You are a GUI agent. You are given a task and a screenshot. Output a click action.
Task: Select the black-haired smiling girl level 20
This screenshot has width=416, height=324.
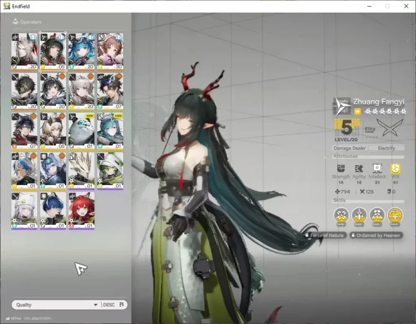[x=53, y=91]
